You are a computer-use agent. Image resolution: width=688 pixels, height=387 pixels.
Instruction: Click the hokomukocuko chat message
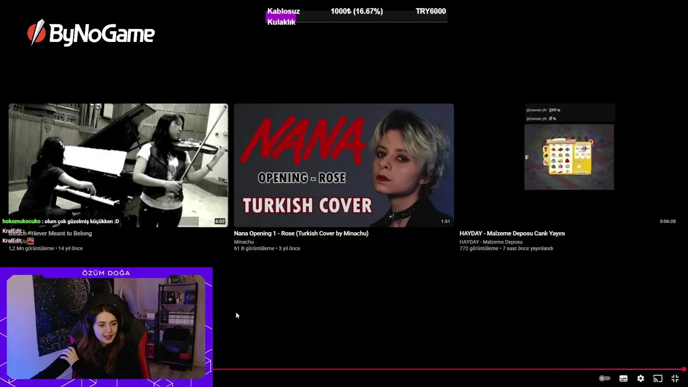[61, 221]
